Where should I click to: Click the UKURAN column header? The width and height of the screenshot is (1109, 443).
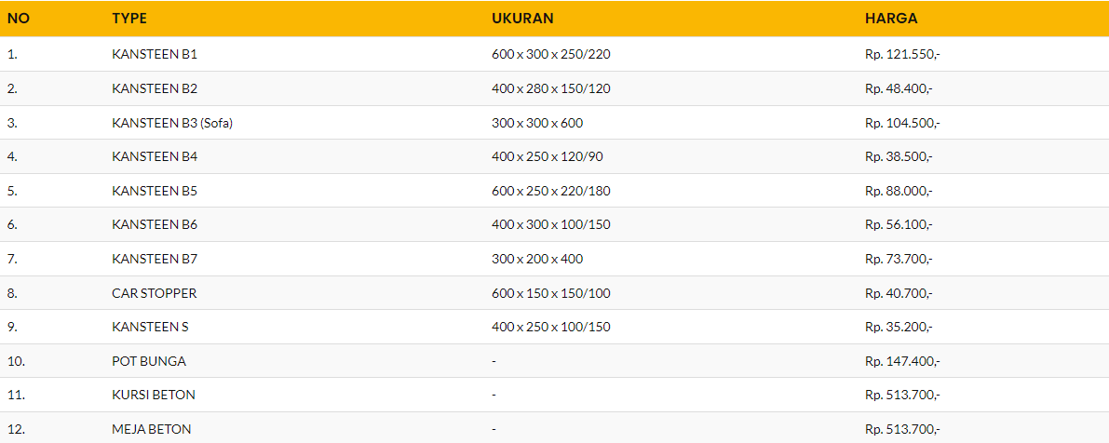[523, 18]
